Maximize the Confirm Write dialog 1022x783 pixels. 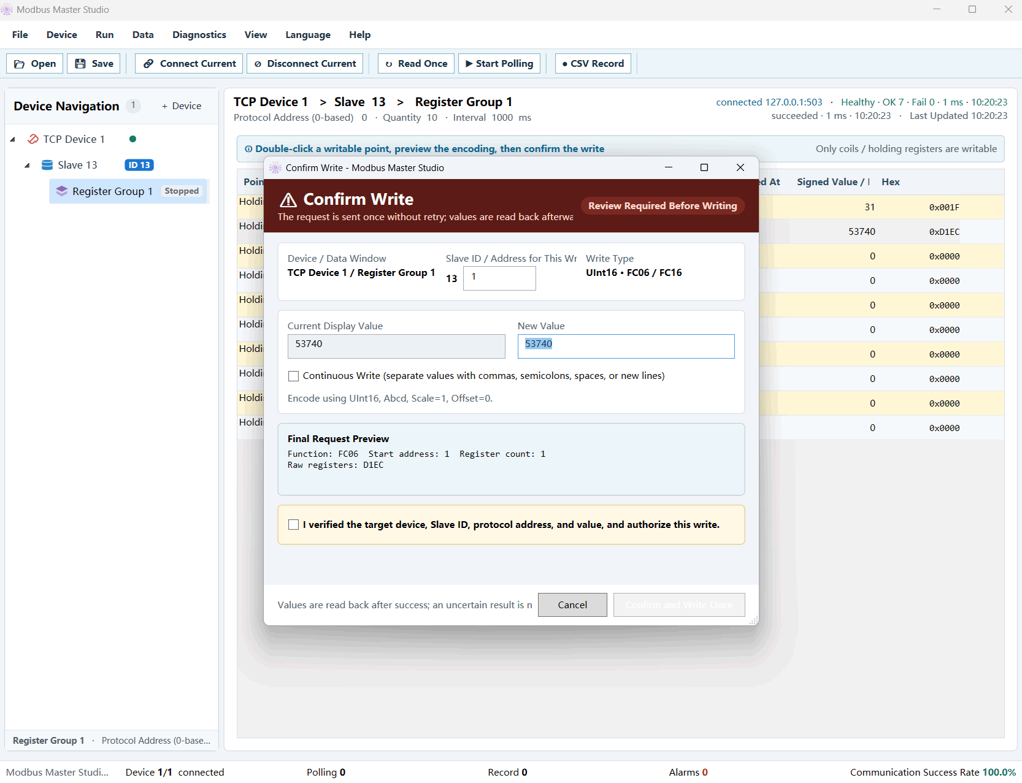[704, 168]
